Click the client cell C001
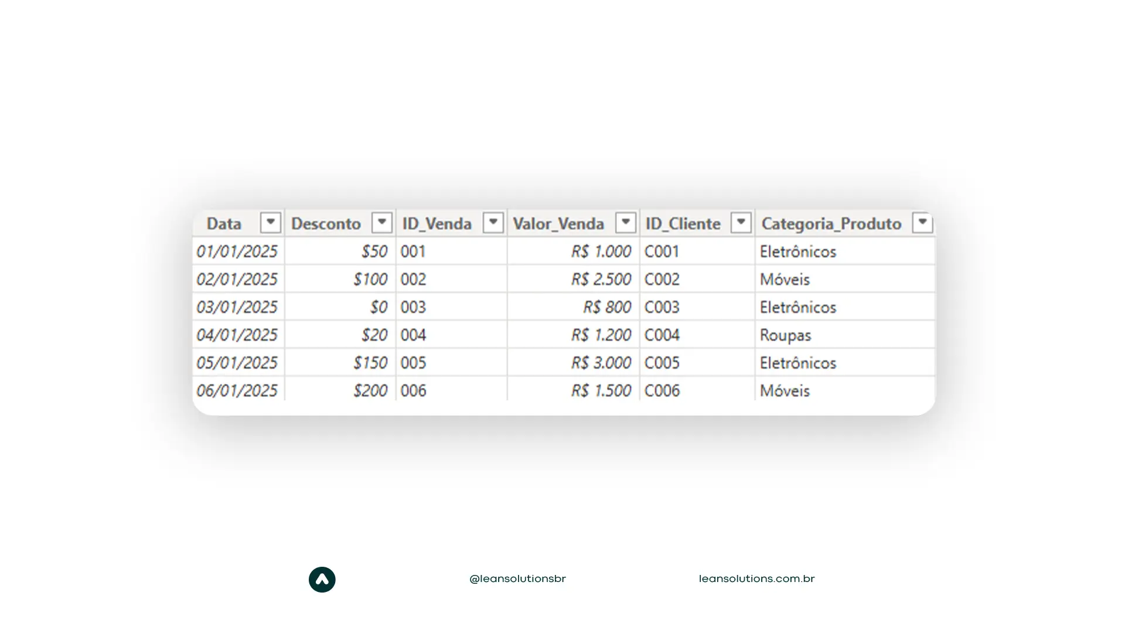1125x633 pixels. 697,251
